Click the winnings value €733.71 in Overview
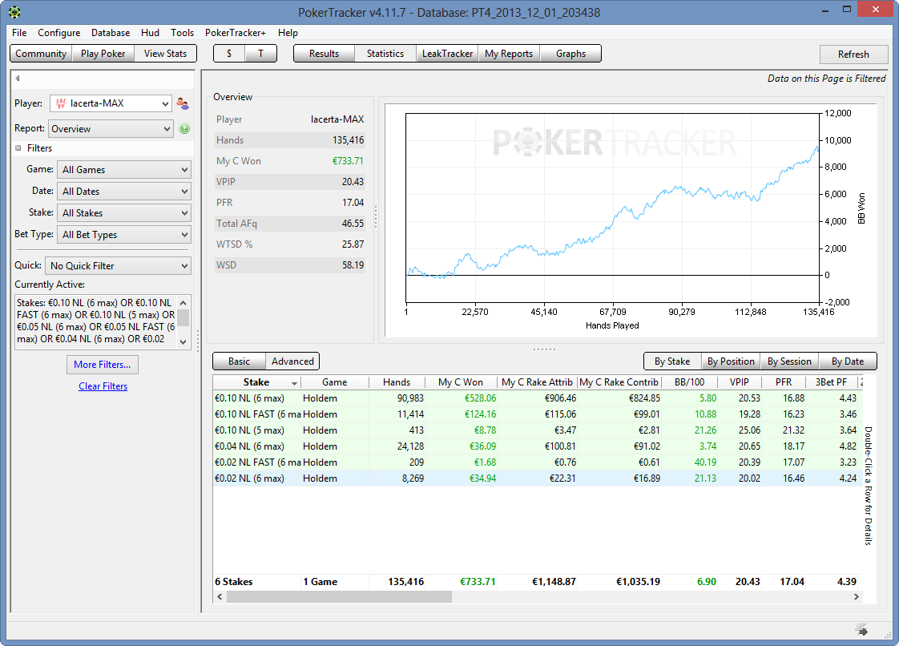This screenshot has width=899, height=646. [x=348, y=160]
